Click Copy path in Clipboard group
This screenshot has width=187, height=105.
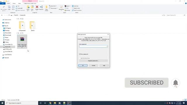coord(19,8)
